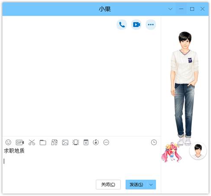Select the scissors screenshot tool
Image resolution: width=211 pixels, height=196 pixels.
click(x=32, y=142)
